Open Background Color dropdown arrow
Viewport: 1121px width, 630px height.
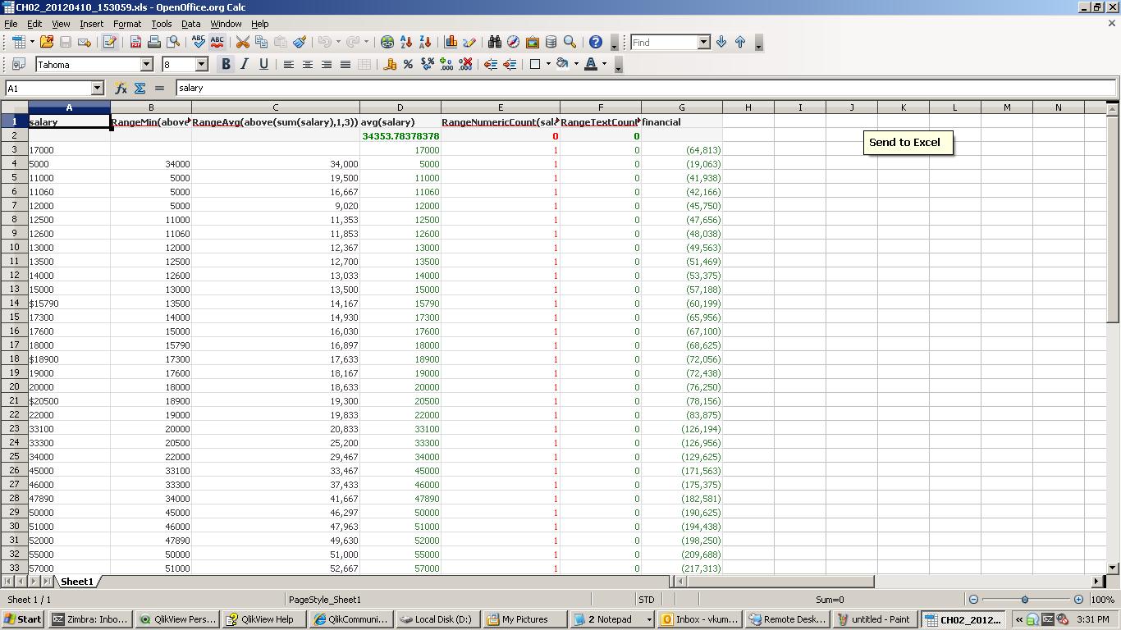[576, 64]
